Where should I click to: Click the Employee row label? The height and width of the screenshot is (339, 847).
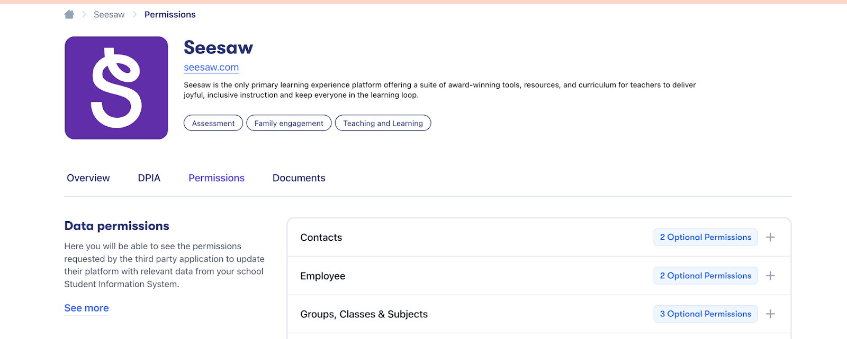coord(322,276)
